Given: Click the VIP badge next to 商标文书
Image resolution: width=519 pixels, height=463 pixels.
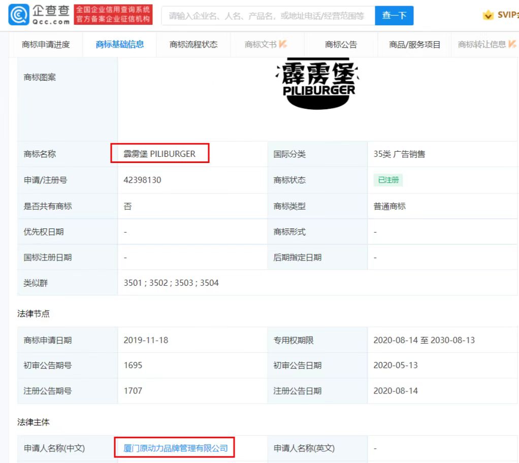Looking at the screenshot, I should 283,44.
